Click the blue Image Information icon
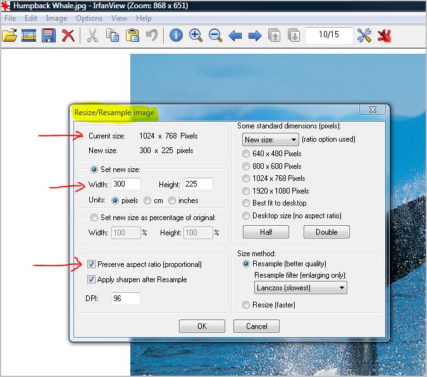The width and height of the screenshot is (427, 377). pos(176,35)
